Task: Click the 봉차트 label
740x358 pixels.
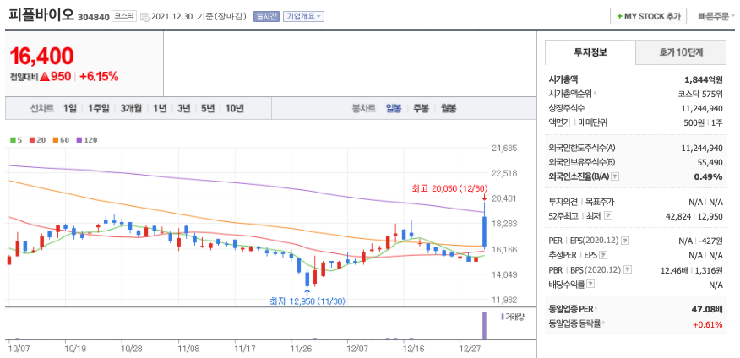Action: pos(363,108)
